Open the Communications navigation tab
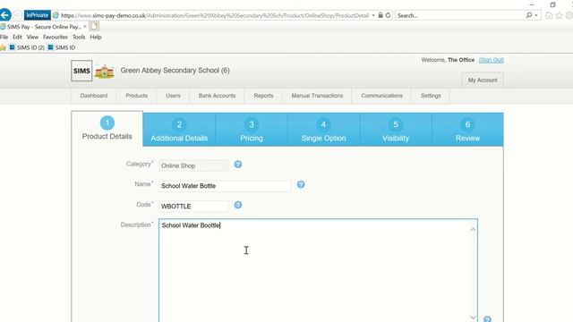 click(382, 96)
